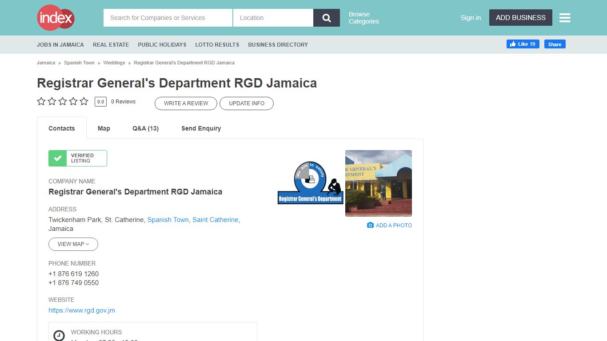Image resolution: width=607 pixels, height=341 pixels.
Task: Open Business Directory
Action: [x=278, y=44]
